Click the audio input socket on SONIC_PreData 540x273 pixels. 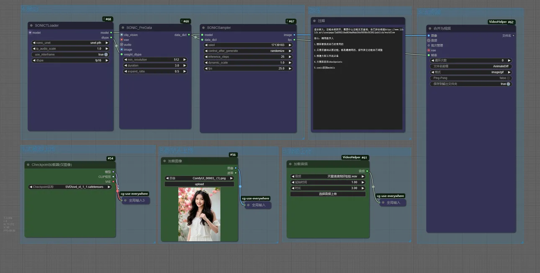pos(122,45)
